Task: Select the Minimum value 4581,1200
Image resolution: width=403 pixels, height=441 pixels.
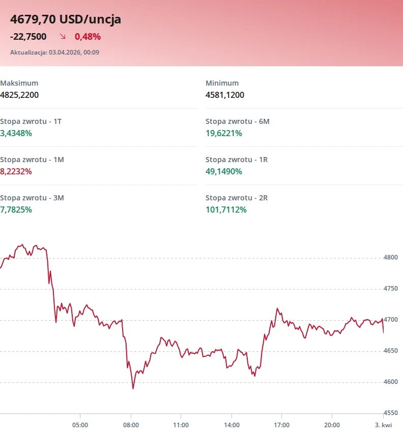Action: [x=225, y=95]
